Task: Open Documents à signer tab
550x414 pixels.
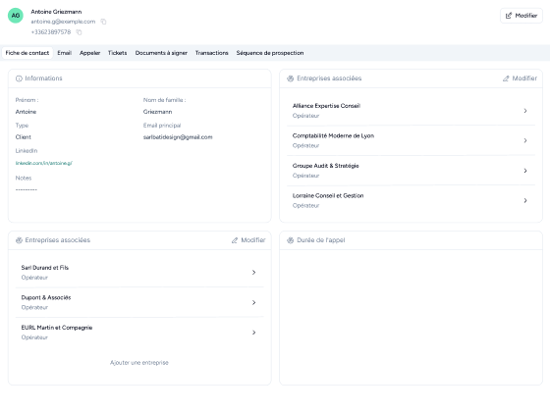Action: (161, 53)
